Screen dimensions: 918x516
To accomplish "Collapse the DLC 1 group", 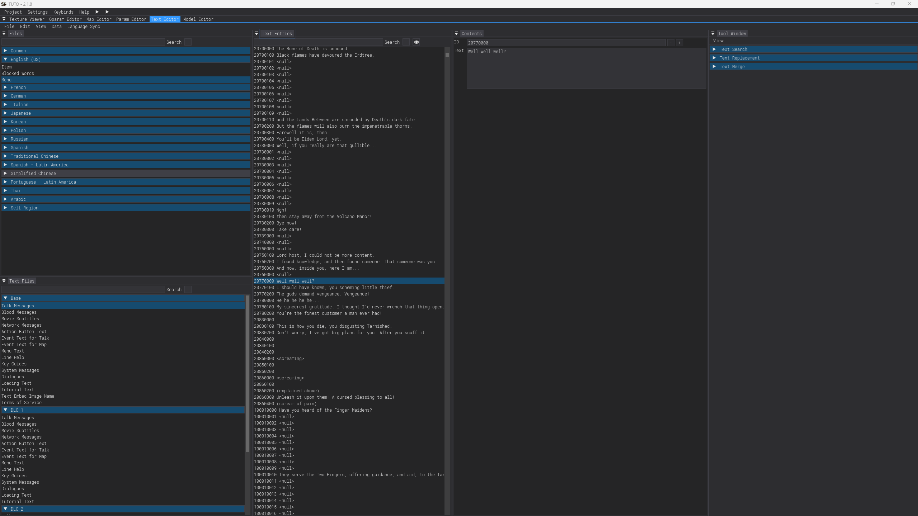I will pos(123,410).
